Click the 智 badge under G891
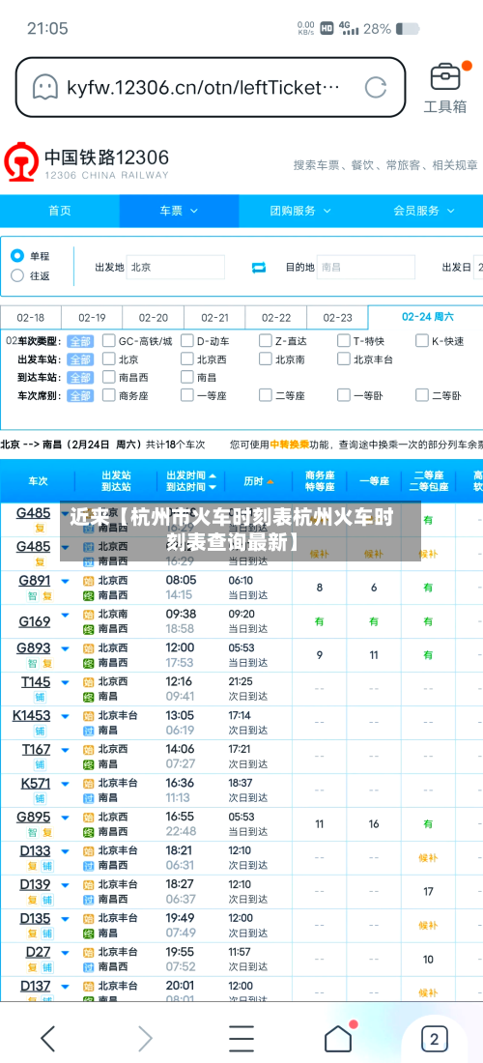This screenshot has width=483, height=1063. click(x=32, y=596)
